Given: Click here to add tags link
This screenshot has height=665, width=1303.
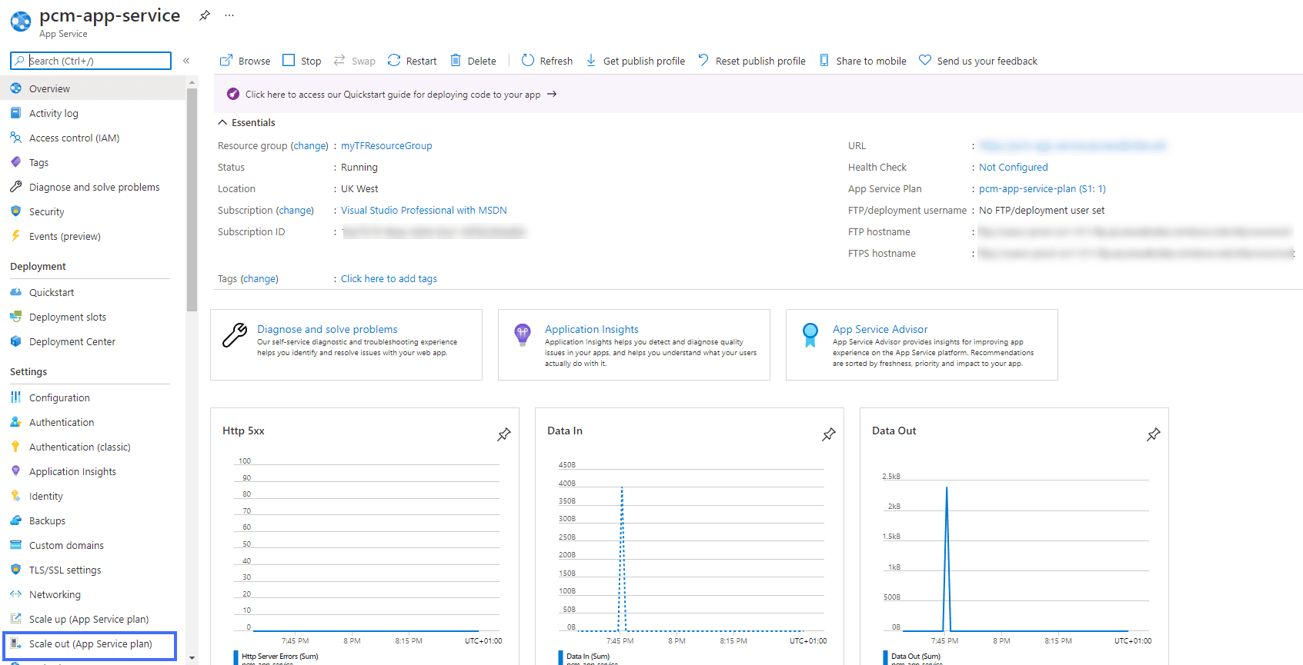Looking at the screenshot, I should (x=389, y=279).
